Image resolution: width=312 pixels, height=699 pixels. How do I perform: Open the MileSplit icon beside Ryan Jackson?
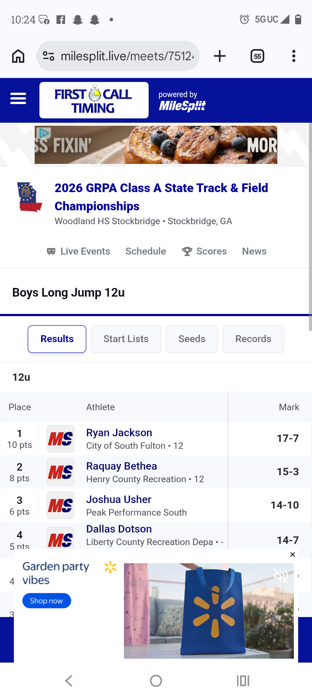tap(60, 439)
